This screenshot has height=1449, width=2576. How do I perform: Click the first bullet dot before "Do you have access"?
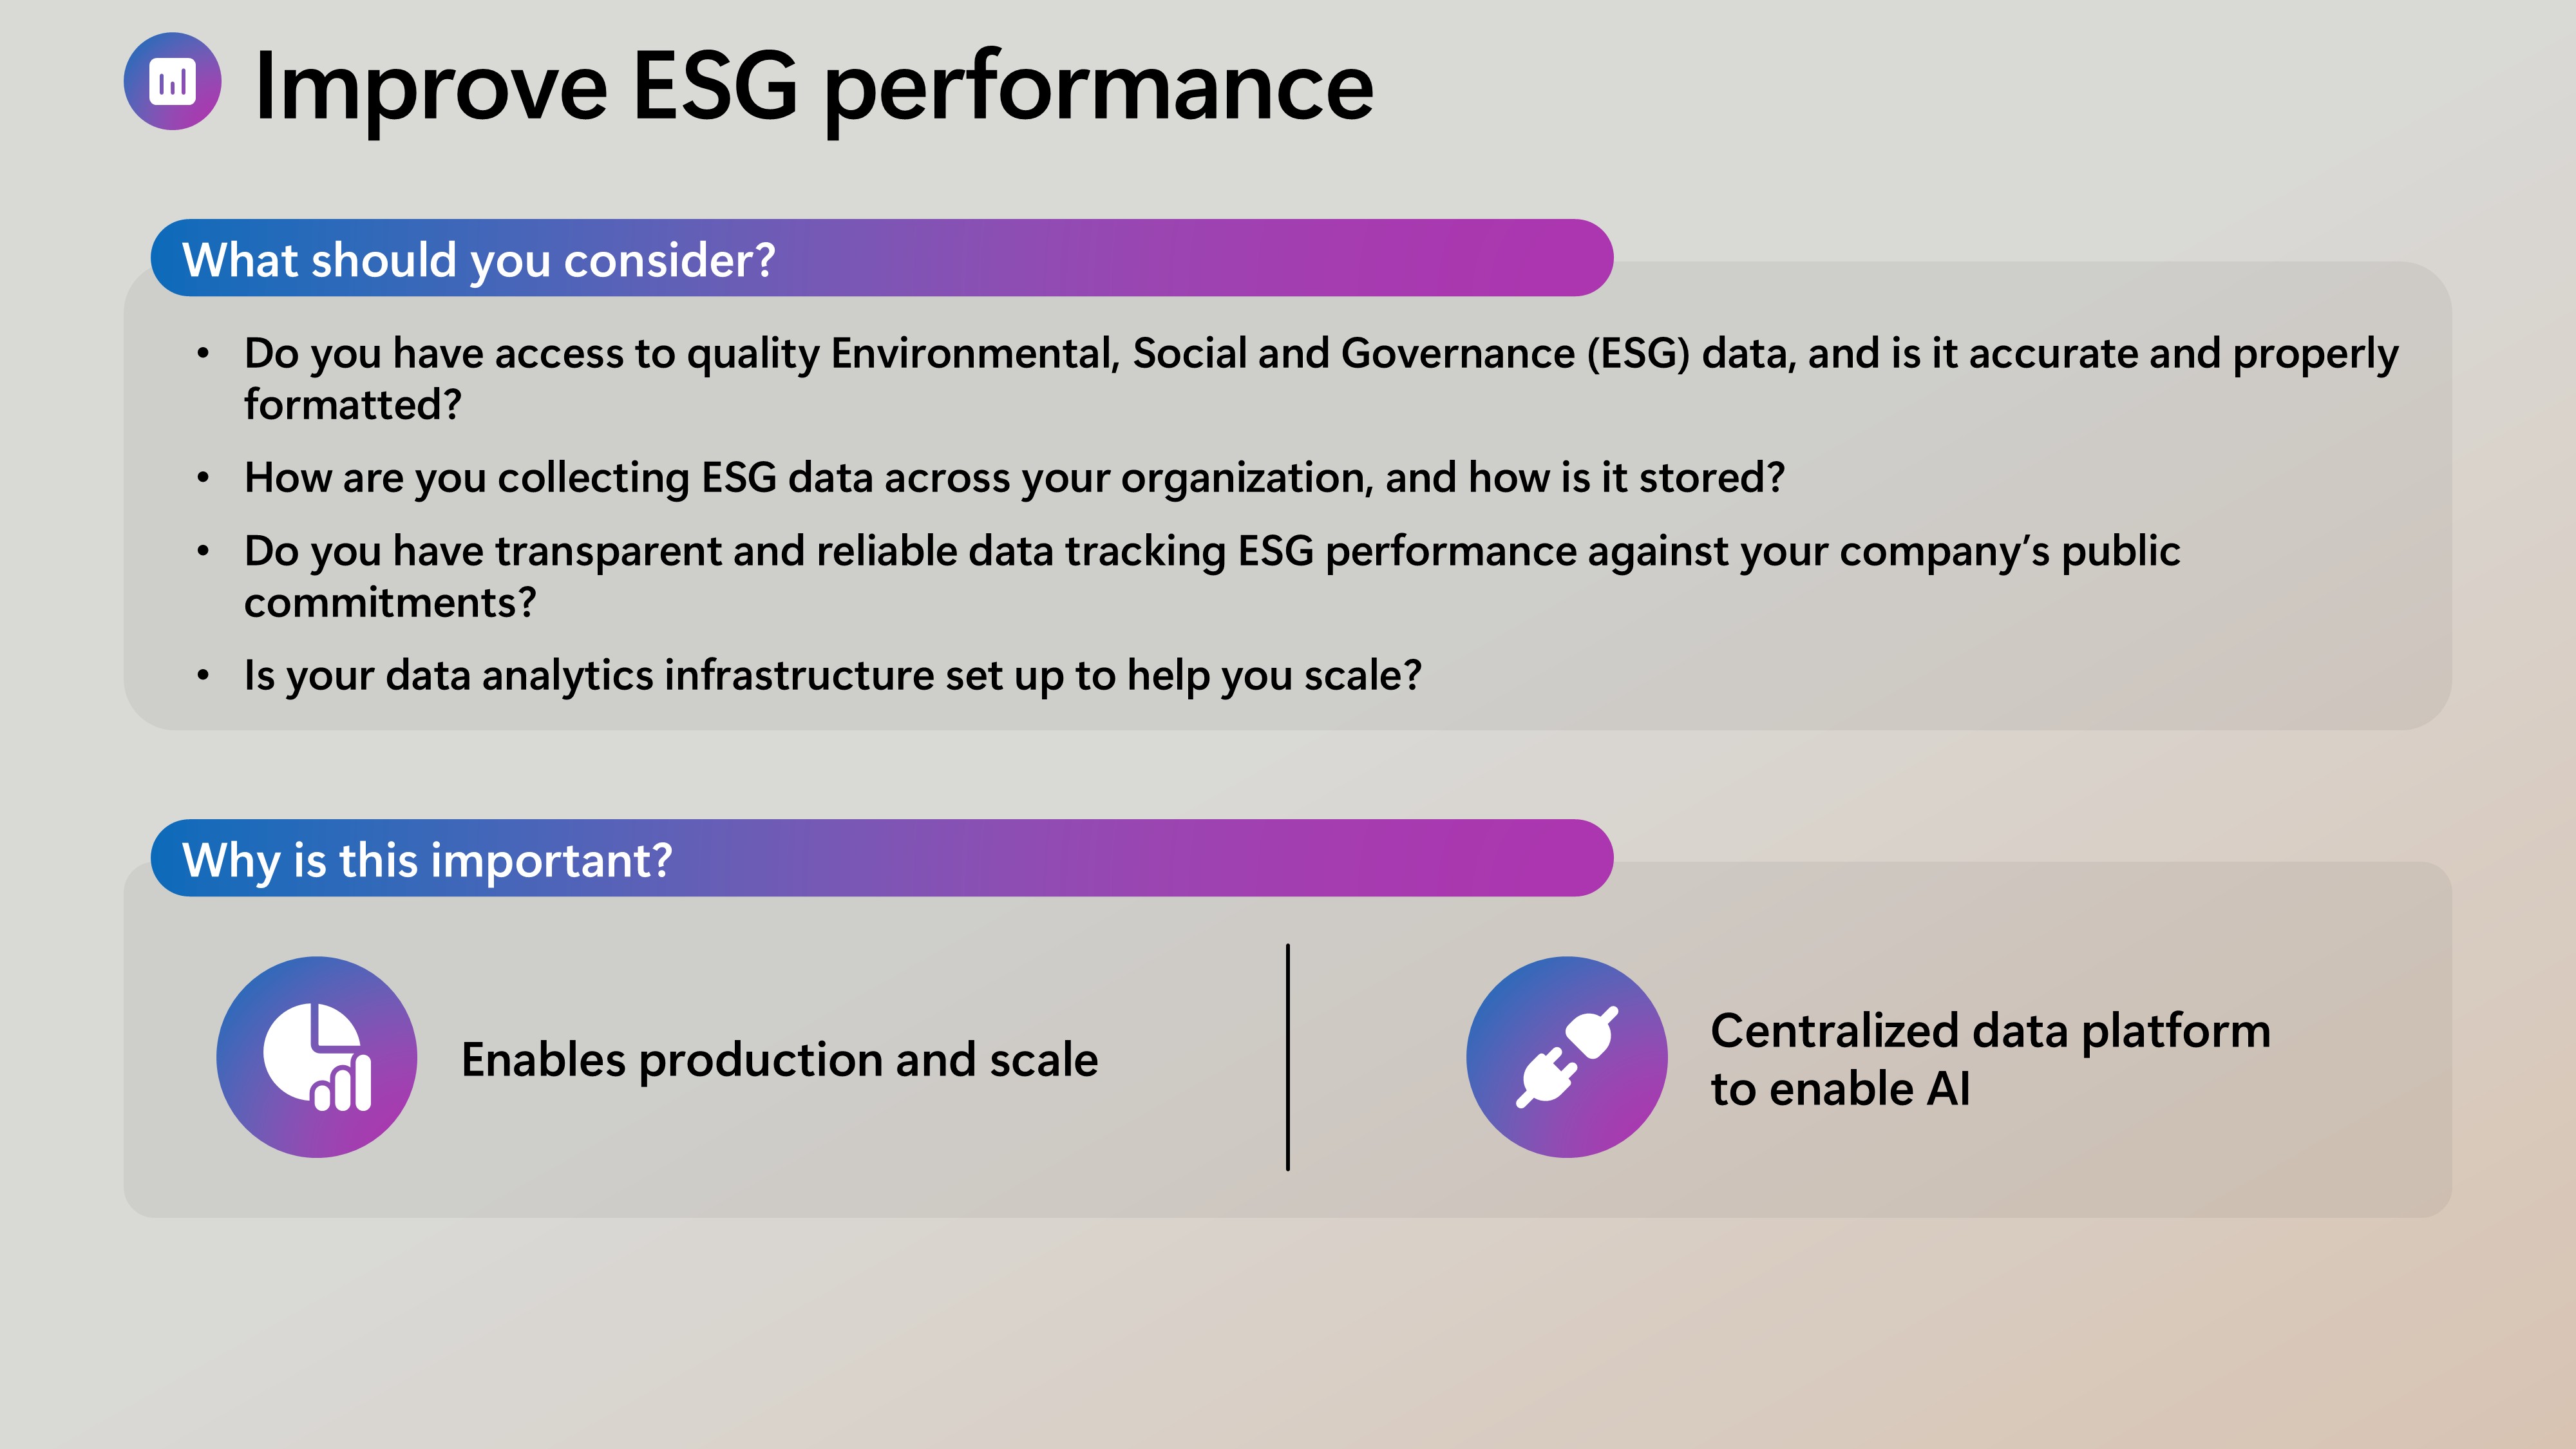coord(203,353)
